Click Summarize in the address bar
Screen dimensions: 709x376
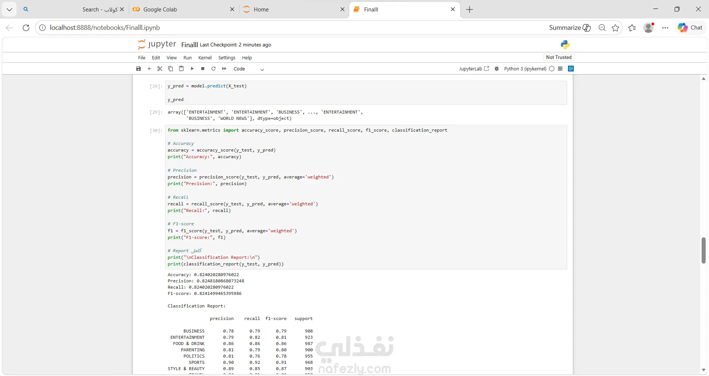pyautogui.click(x=570, y=28)
